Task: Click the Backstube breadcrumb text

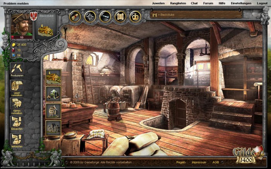Action: coord(167,15)
